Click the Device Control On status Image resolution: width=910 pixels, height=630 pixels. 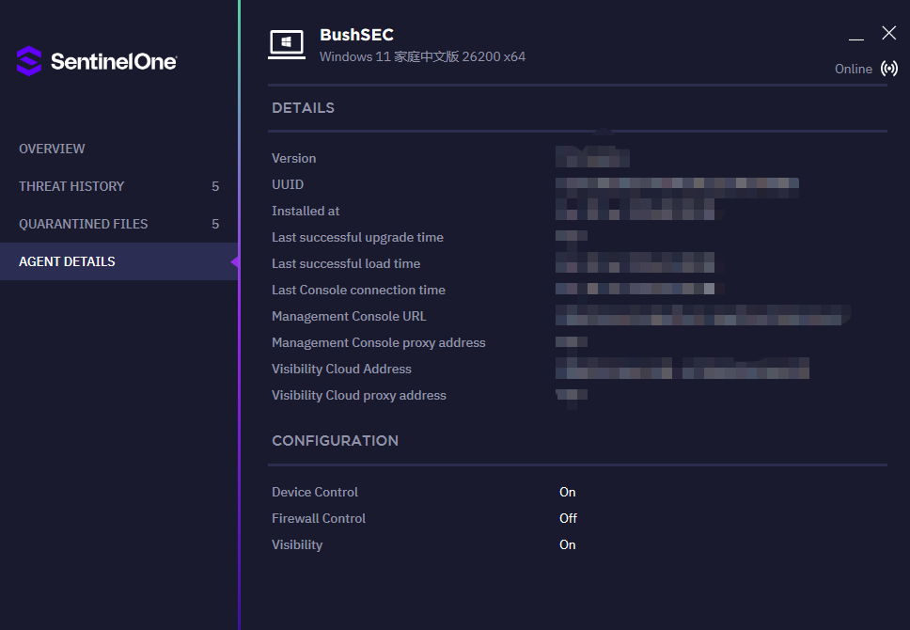[568, 492]
